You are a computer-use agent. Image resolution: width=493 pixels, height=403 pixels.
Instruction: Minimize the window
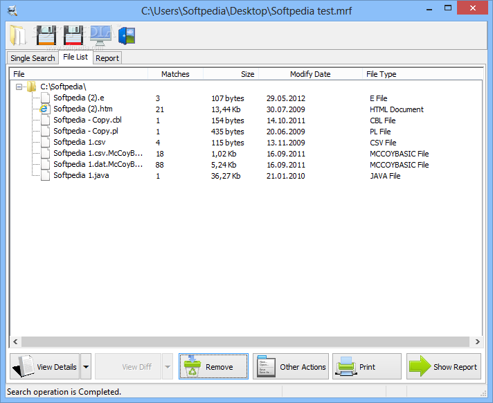click(429, 10)
